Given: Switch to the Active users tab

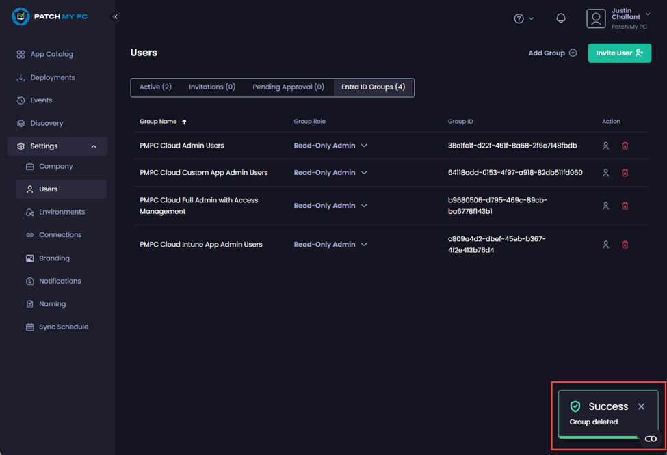Looking at the screenshot, I should (155, 87).
